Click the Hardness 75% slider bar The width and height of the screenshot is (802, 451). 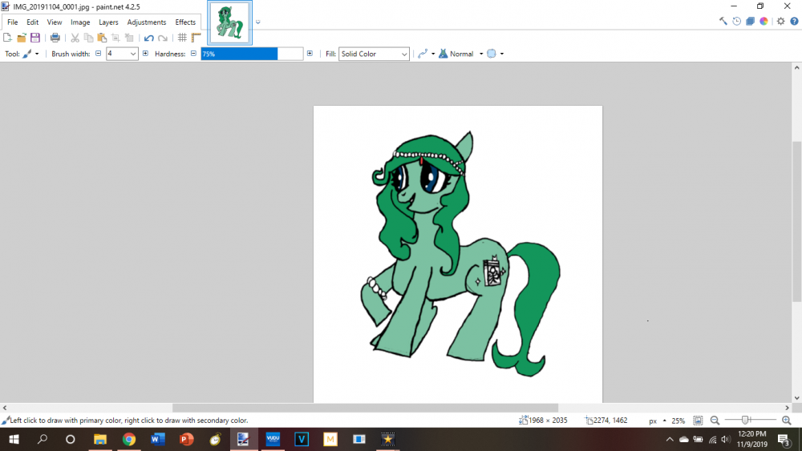(252, 54)
